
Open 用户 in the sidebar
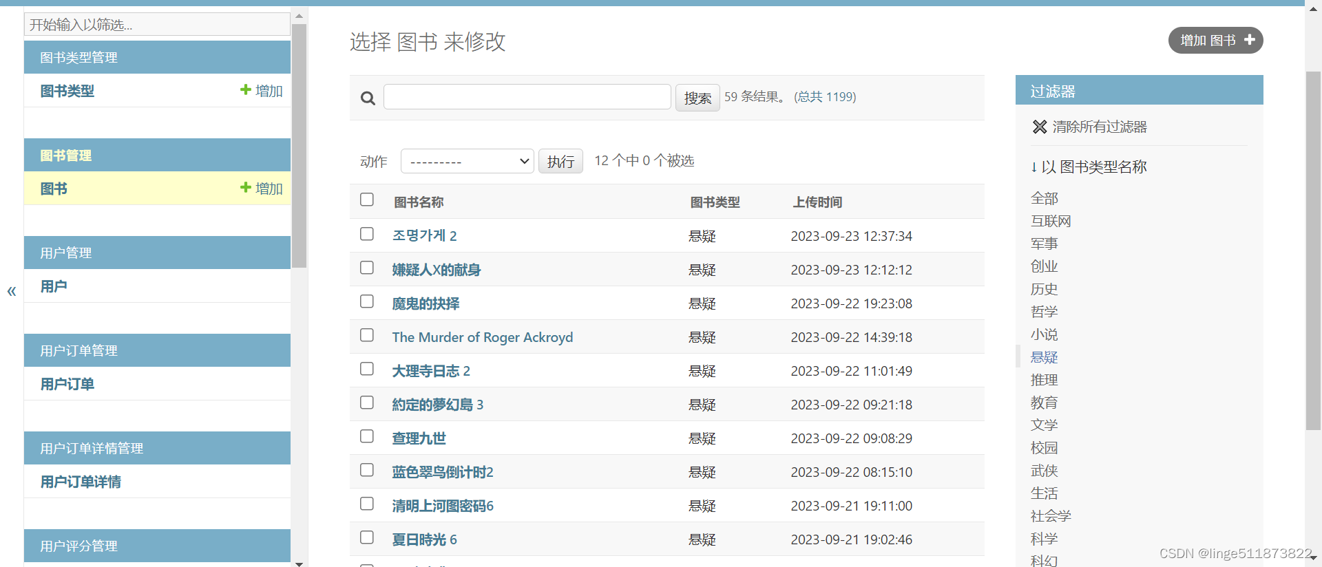(54, 286)
